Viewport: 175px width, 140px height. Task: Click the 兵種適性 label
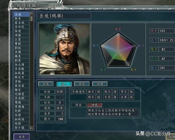(x=78, y=92)
